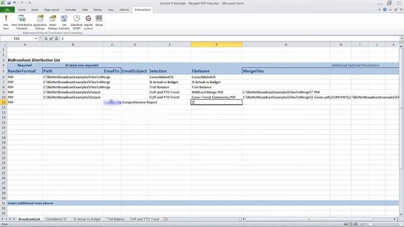404x227 pixels.
Task: Open the Undo history dropdown arrow
Action: click(x=18, y=3)
